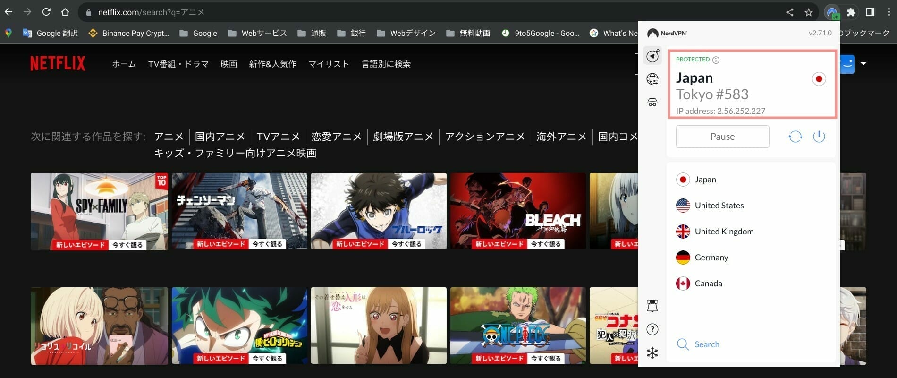Go back to previous page
This screenshot has height=378, width=897.
(x=8, y=12)
